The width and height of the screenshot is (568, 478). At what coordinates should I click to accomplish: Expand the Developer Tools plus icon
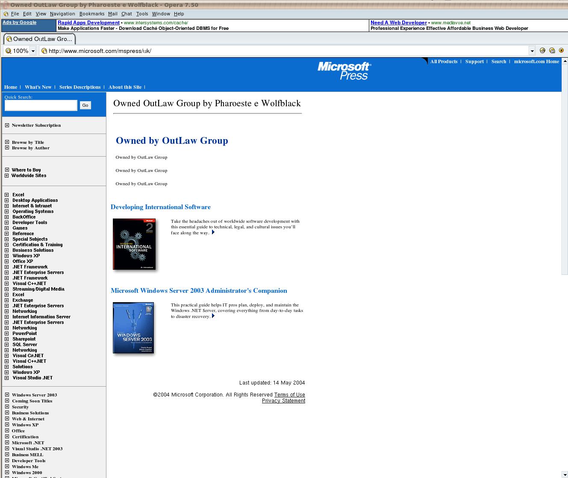(x=7, y=222)
